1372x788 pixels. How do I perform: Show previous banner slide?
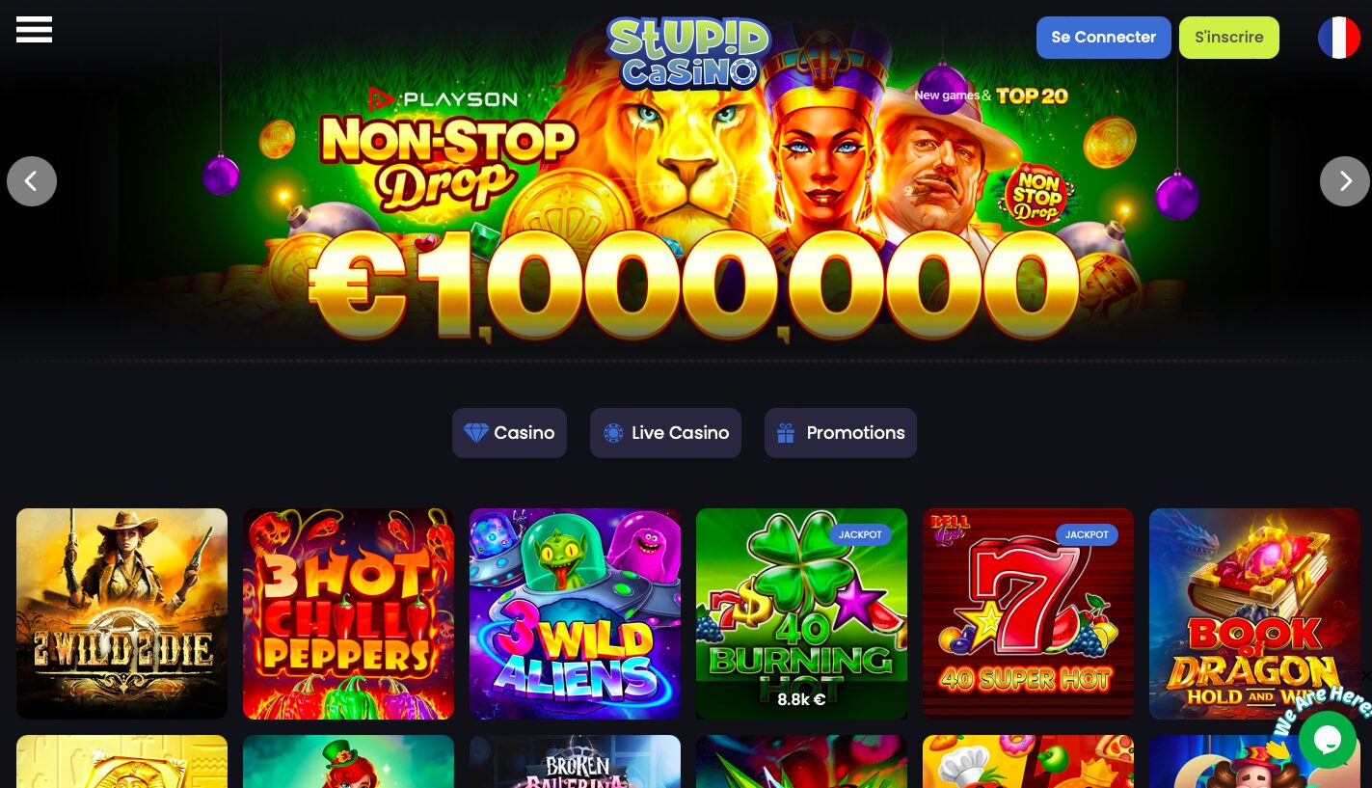click(32, 181)
